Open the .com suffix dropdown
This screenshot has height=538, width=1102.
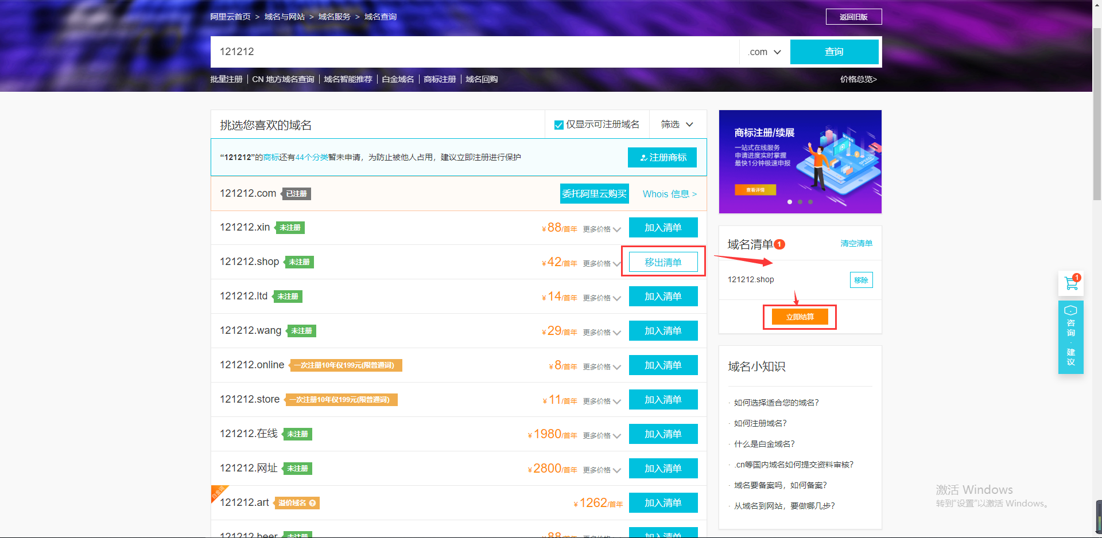click(764, 52)
